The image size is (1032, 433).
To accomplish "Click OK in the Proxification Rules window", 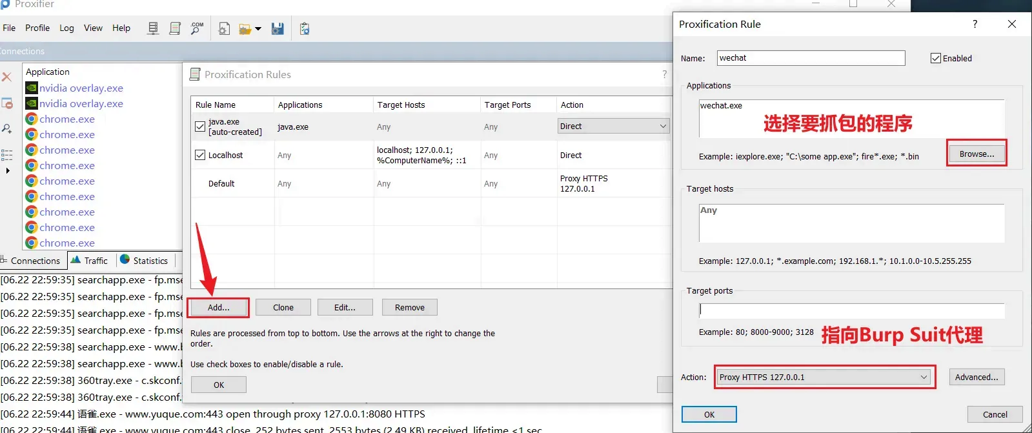I will 219,385.
